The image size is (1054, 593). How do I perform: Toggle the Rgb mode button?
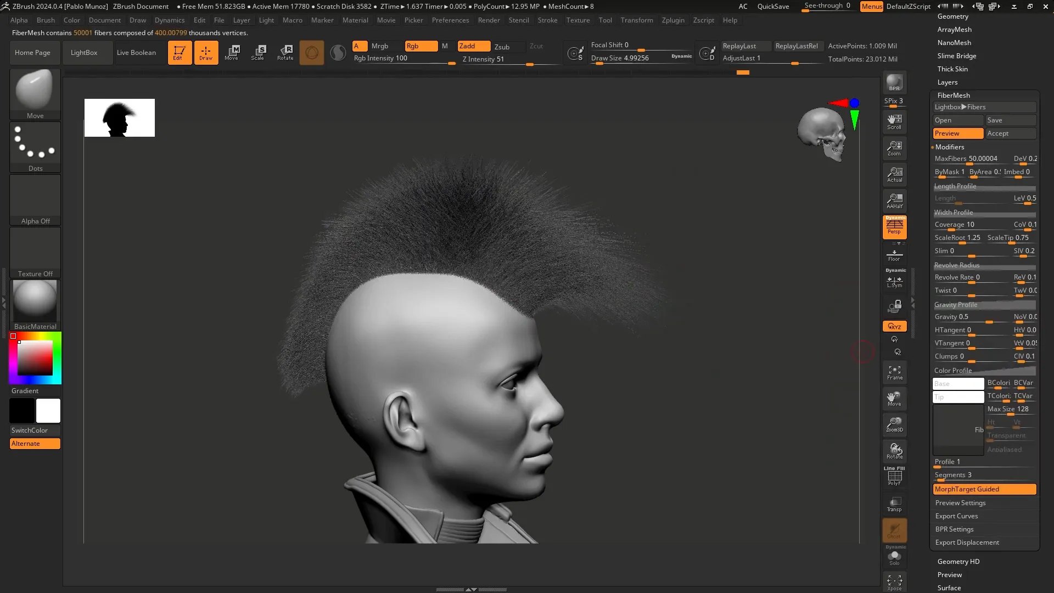coord(421,46)
